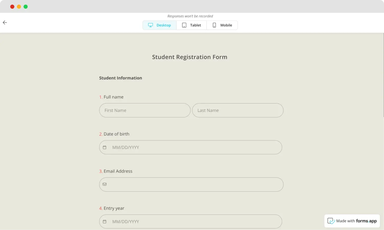This screenshot has height=230, width=384.
Task: Open the Made with forms.app link
Action: click(352, 221)
